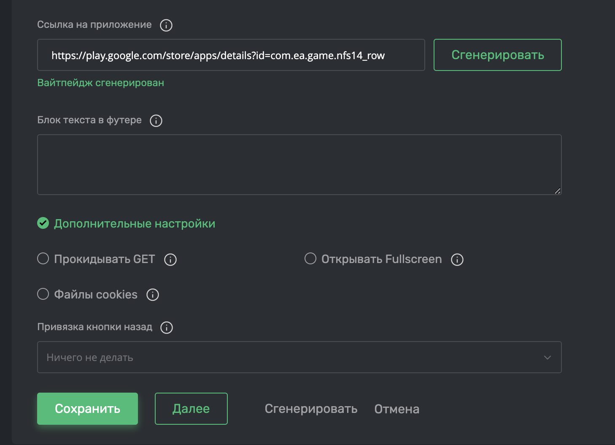Enable Файлы cookies option
615x445 pixels.
[43, 294]
